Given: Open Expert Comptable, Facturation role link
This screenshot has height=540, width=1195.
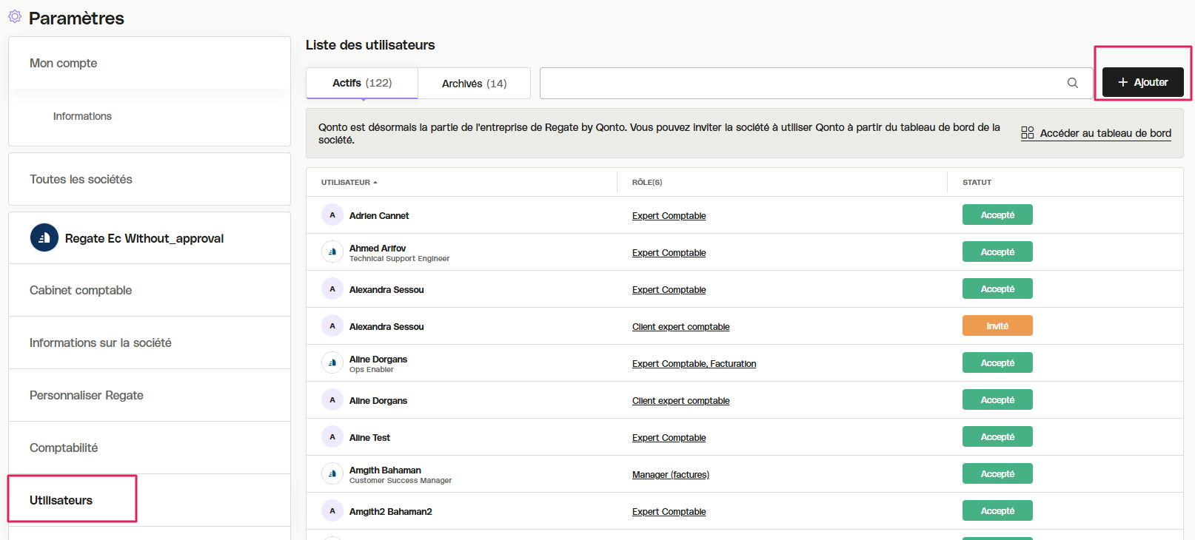Looking at the screenshot, I should tap(694, 364).
